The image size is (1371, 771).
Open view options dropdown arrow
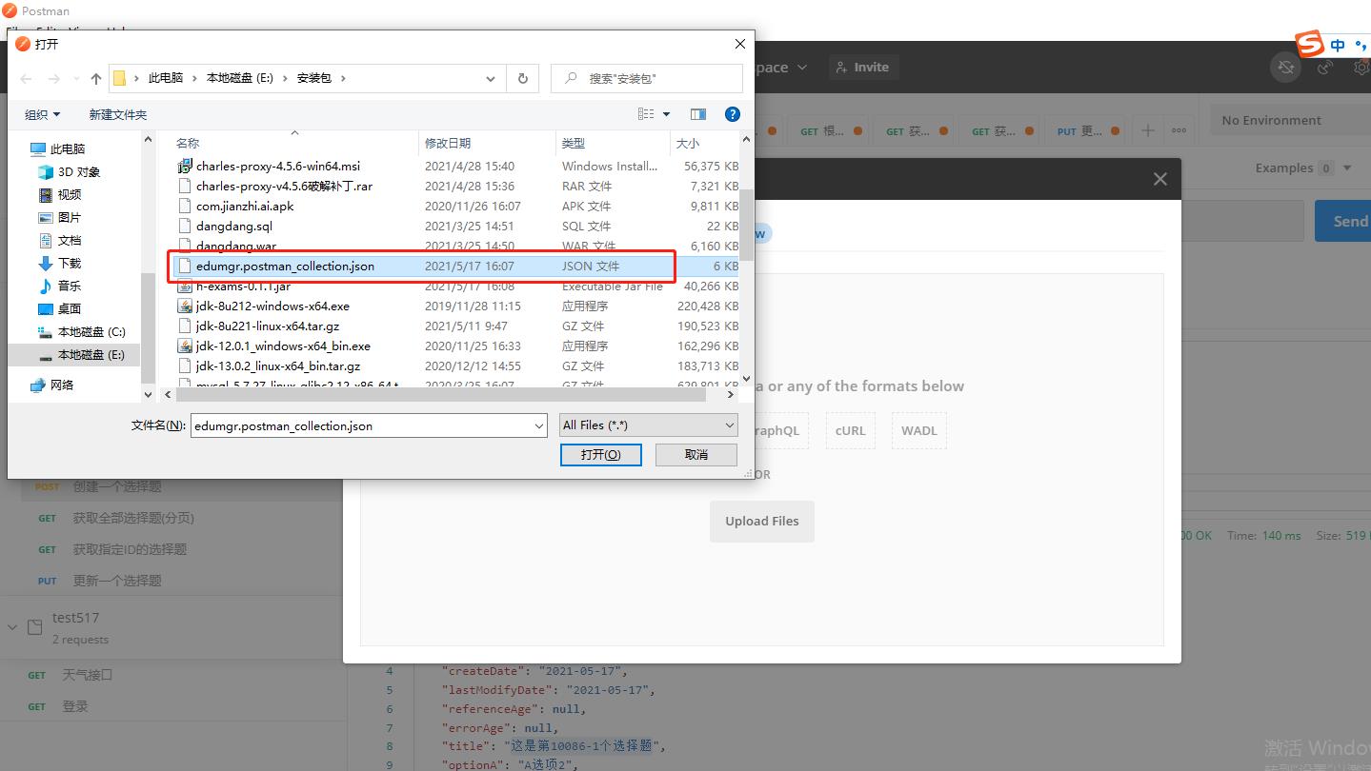point(666,114)
